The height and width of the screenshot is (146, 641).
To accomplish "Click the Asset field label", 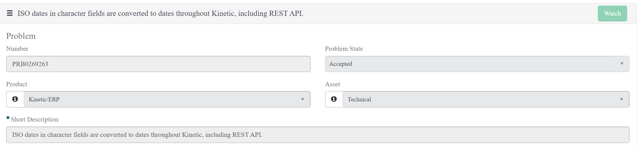I will pyautogui.click(x=333, y=84).
